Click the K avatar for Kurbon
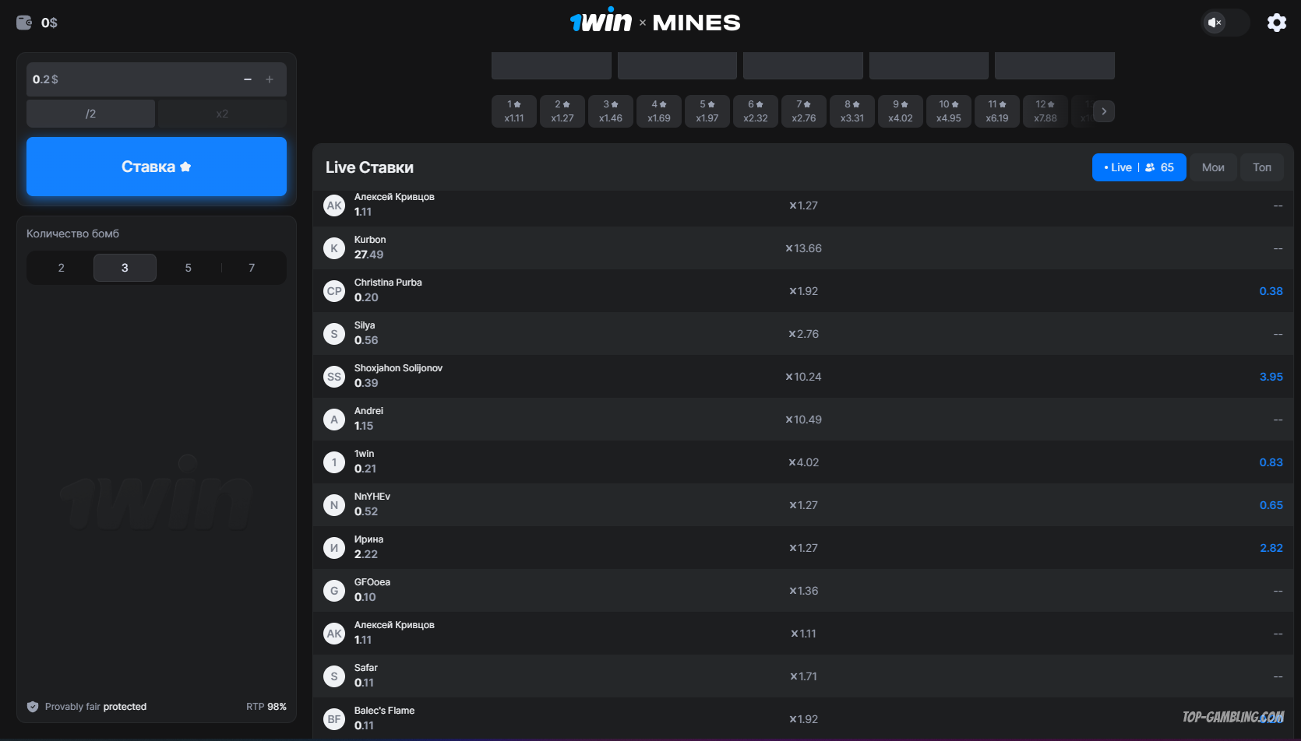Viewport: 1301px width, 741px height. pos(334,248)
